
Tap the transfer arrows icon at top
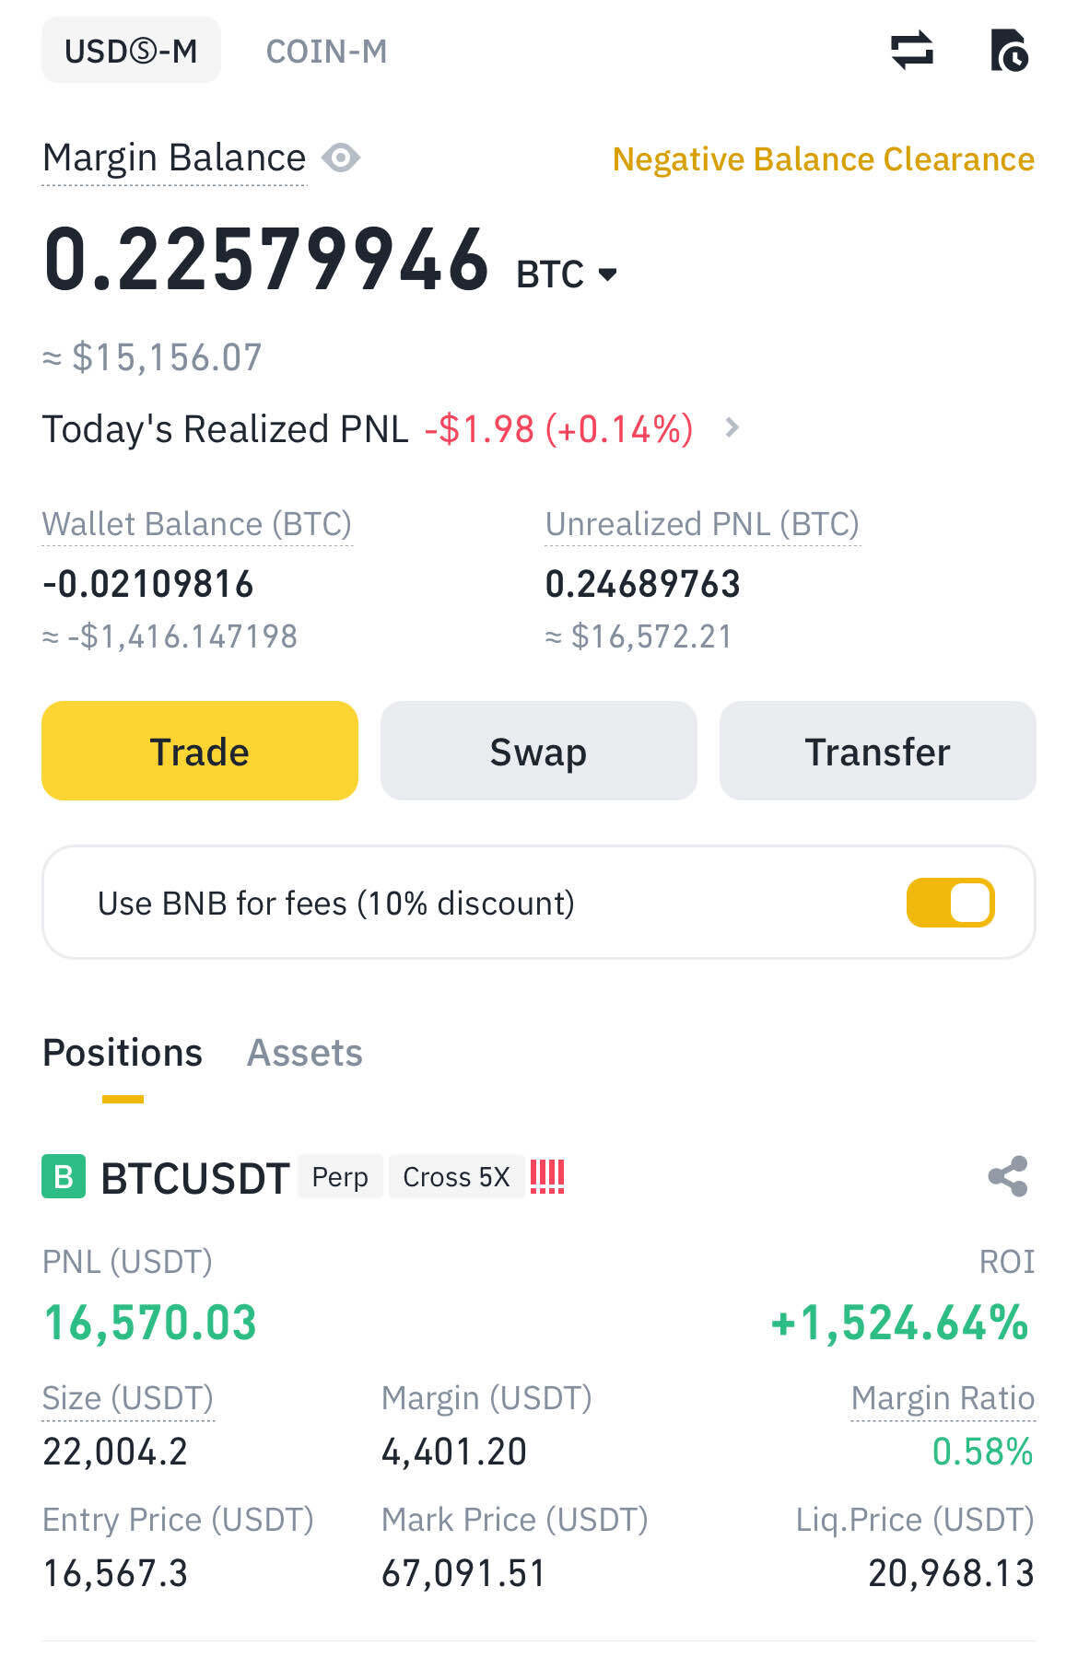coord(911,50)
